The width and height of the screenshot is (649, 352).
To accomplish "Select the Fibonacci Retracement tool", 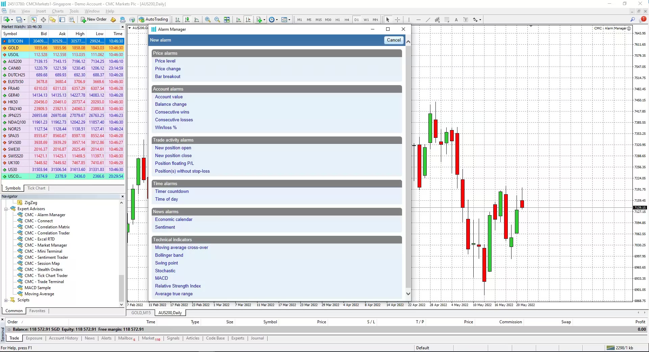I will pos(447,20).
